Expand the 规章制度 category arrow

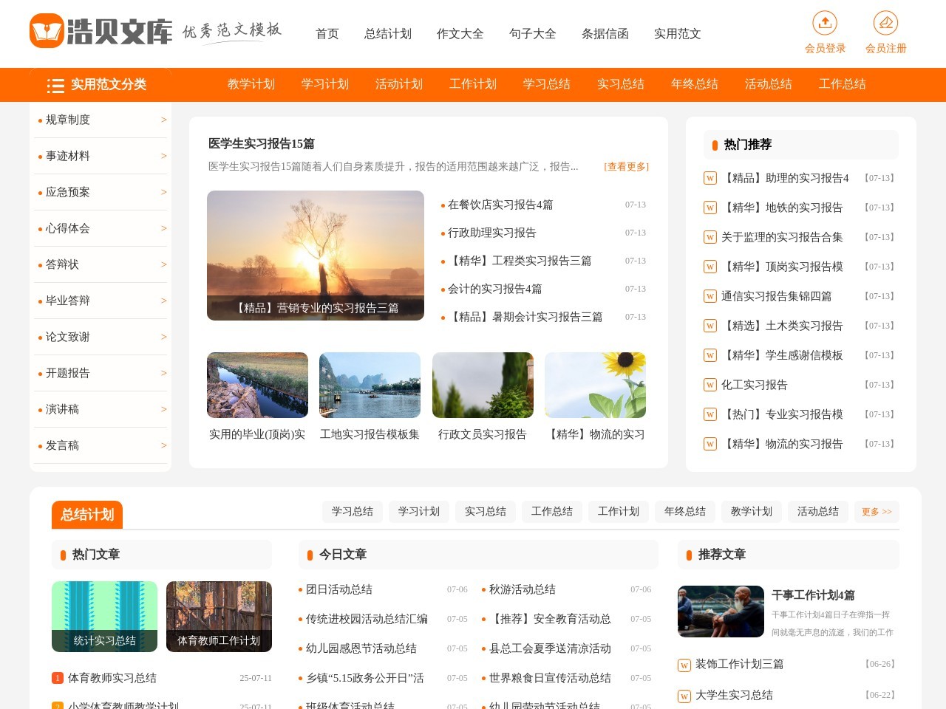pyautogui.click(x=163, y=120)
